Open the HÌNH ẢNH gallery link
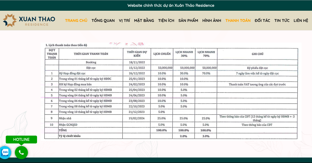This screenshot has width=312, height=163. (212, 21)
